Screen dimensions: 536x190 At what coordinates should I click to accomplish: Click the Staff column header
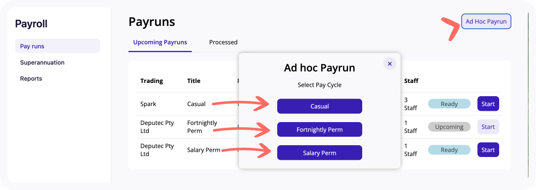click(x=411, y=81)
